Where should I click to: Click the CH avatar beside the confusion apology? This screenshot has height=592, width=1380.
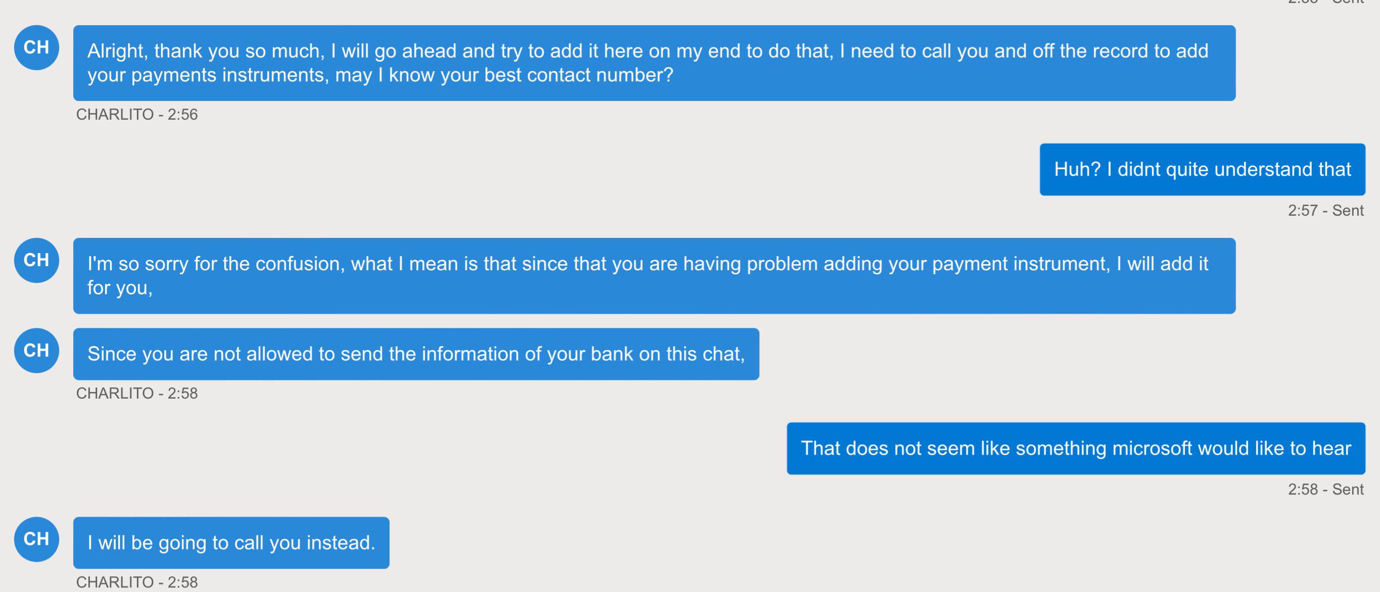[36, 260]
